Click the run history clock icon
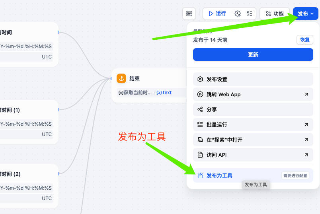The image size is (320, 214). 238,14
